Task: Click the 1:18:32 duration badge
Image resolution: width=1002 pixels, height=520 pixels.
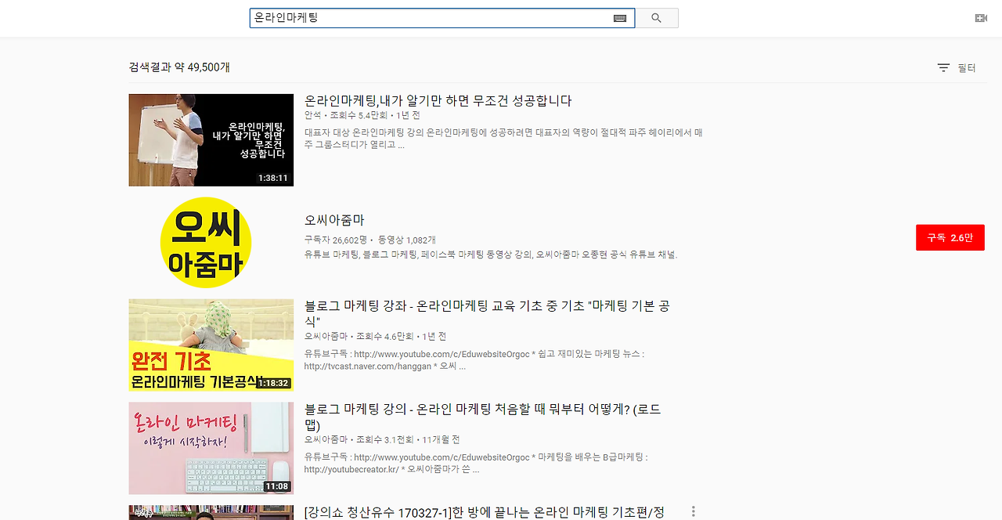Action: click(273, 383)
